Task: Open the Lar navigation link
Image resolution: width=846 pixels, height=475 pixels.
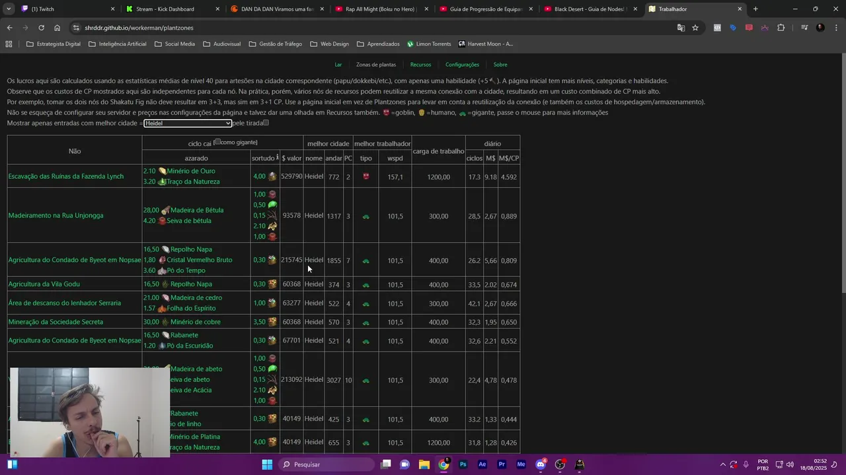Action: point(338,65)
